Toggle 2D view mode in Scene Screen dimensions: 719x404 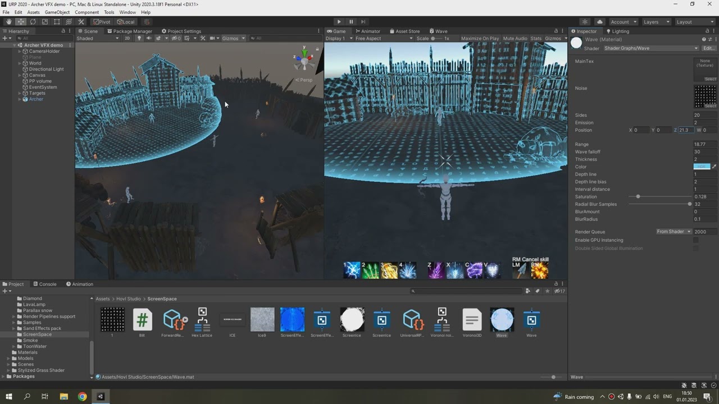127,38
